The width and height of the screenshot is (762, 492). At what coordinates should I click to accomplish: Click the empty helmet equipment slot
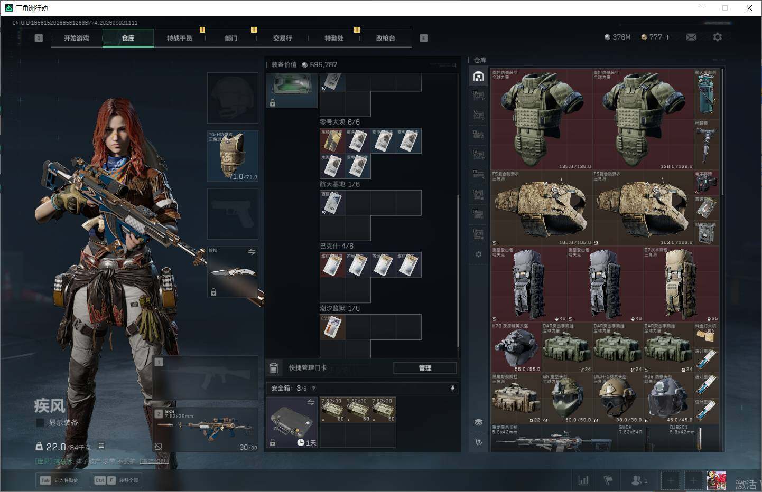click(233, 98)
